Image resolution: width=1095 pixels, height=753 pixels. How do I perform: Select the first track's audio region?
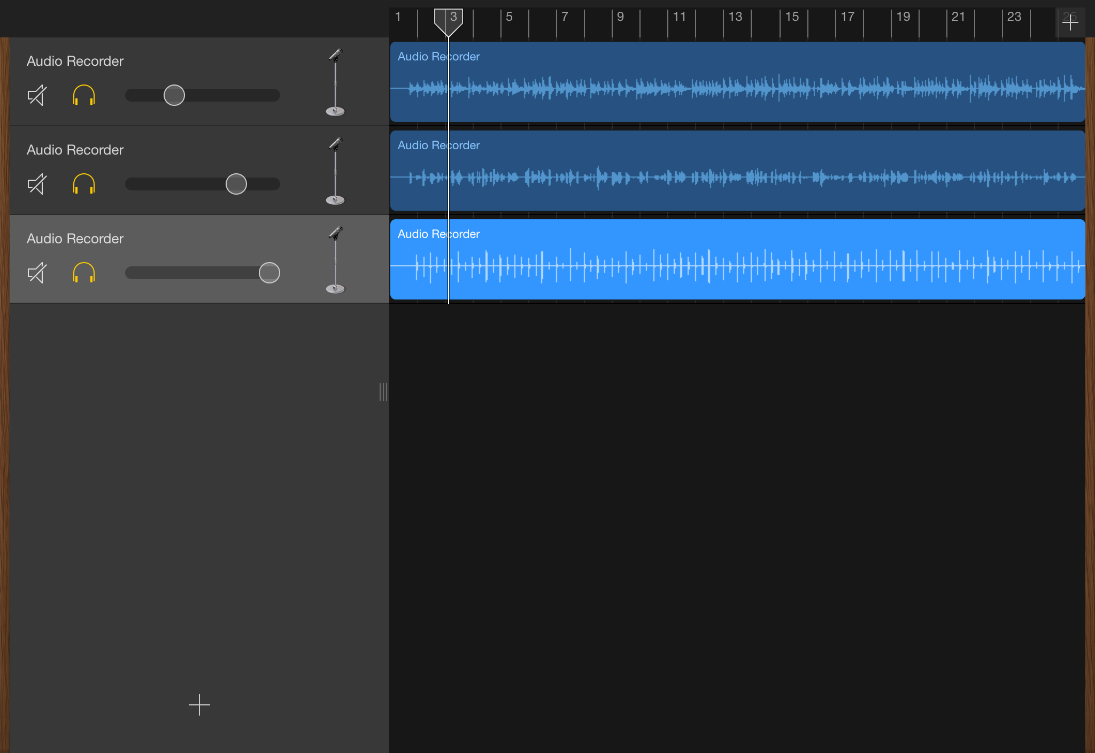[x=737, y=82]
